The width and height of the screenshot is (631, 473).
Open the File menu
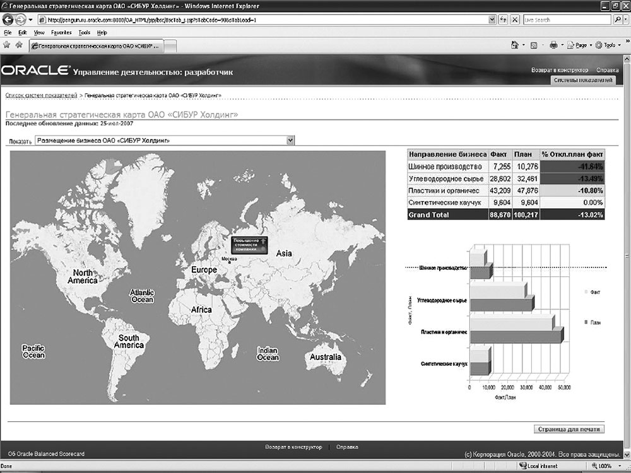8,33
